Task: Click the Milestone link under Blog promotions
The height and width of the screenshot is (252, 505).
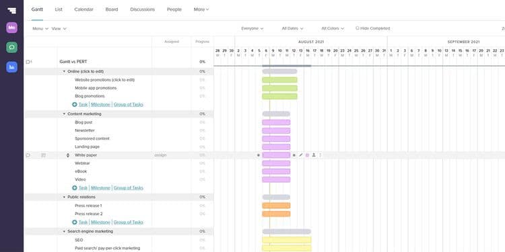Action: [100, 104]
